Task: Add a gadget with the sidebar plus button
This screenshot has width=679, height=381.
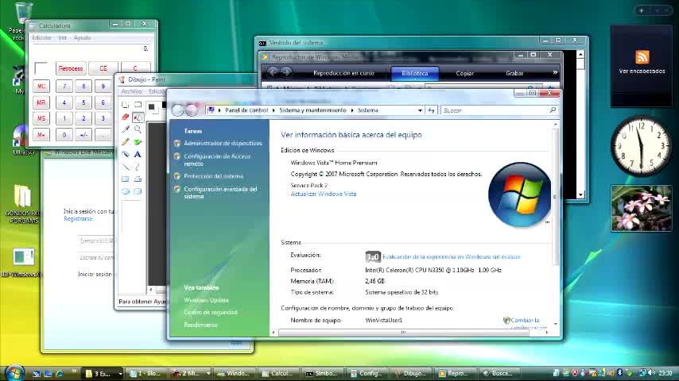Action: [642, 10]
